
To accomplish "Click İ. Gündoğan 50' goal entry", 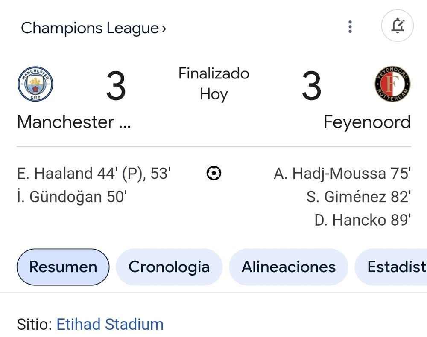I will pos(71,197).
